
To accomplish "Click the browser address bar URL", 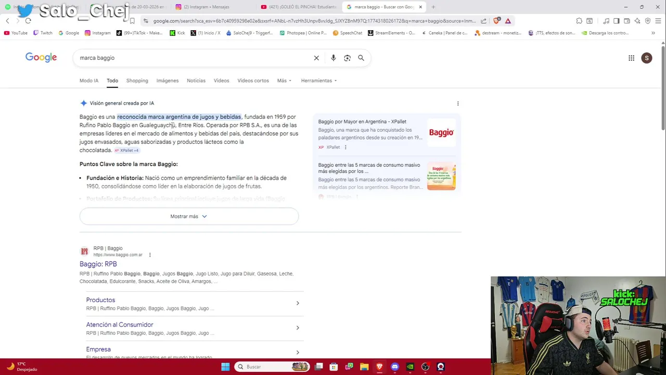I will [314, 21].
